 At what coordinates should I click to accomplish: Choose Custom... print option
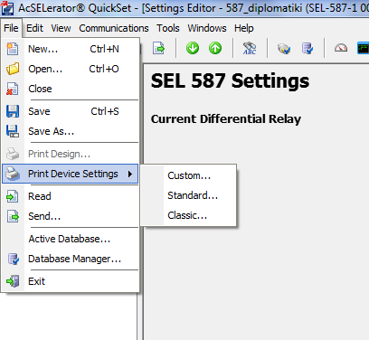click(189, 175)
